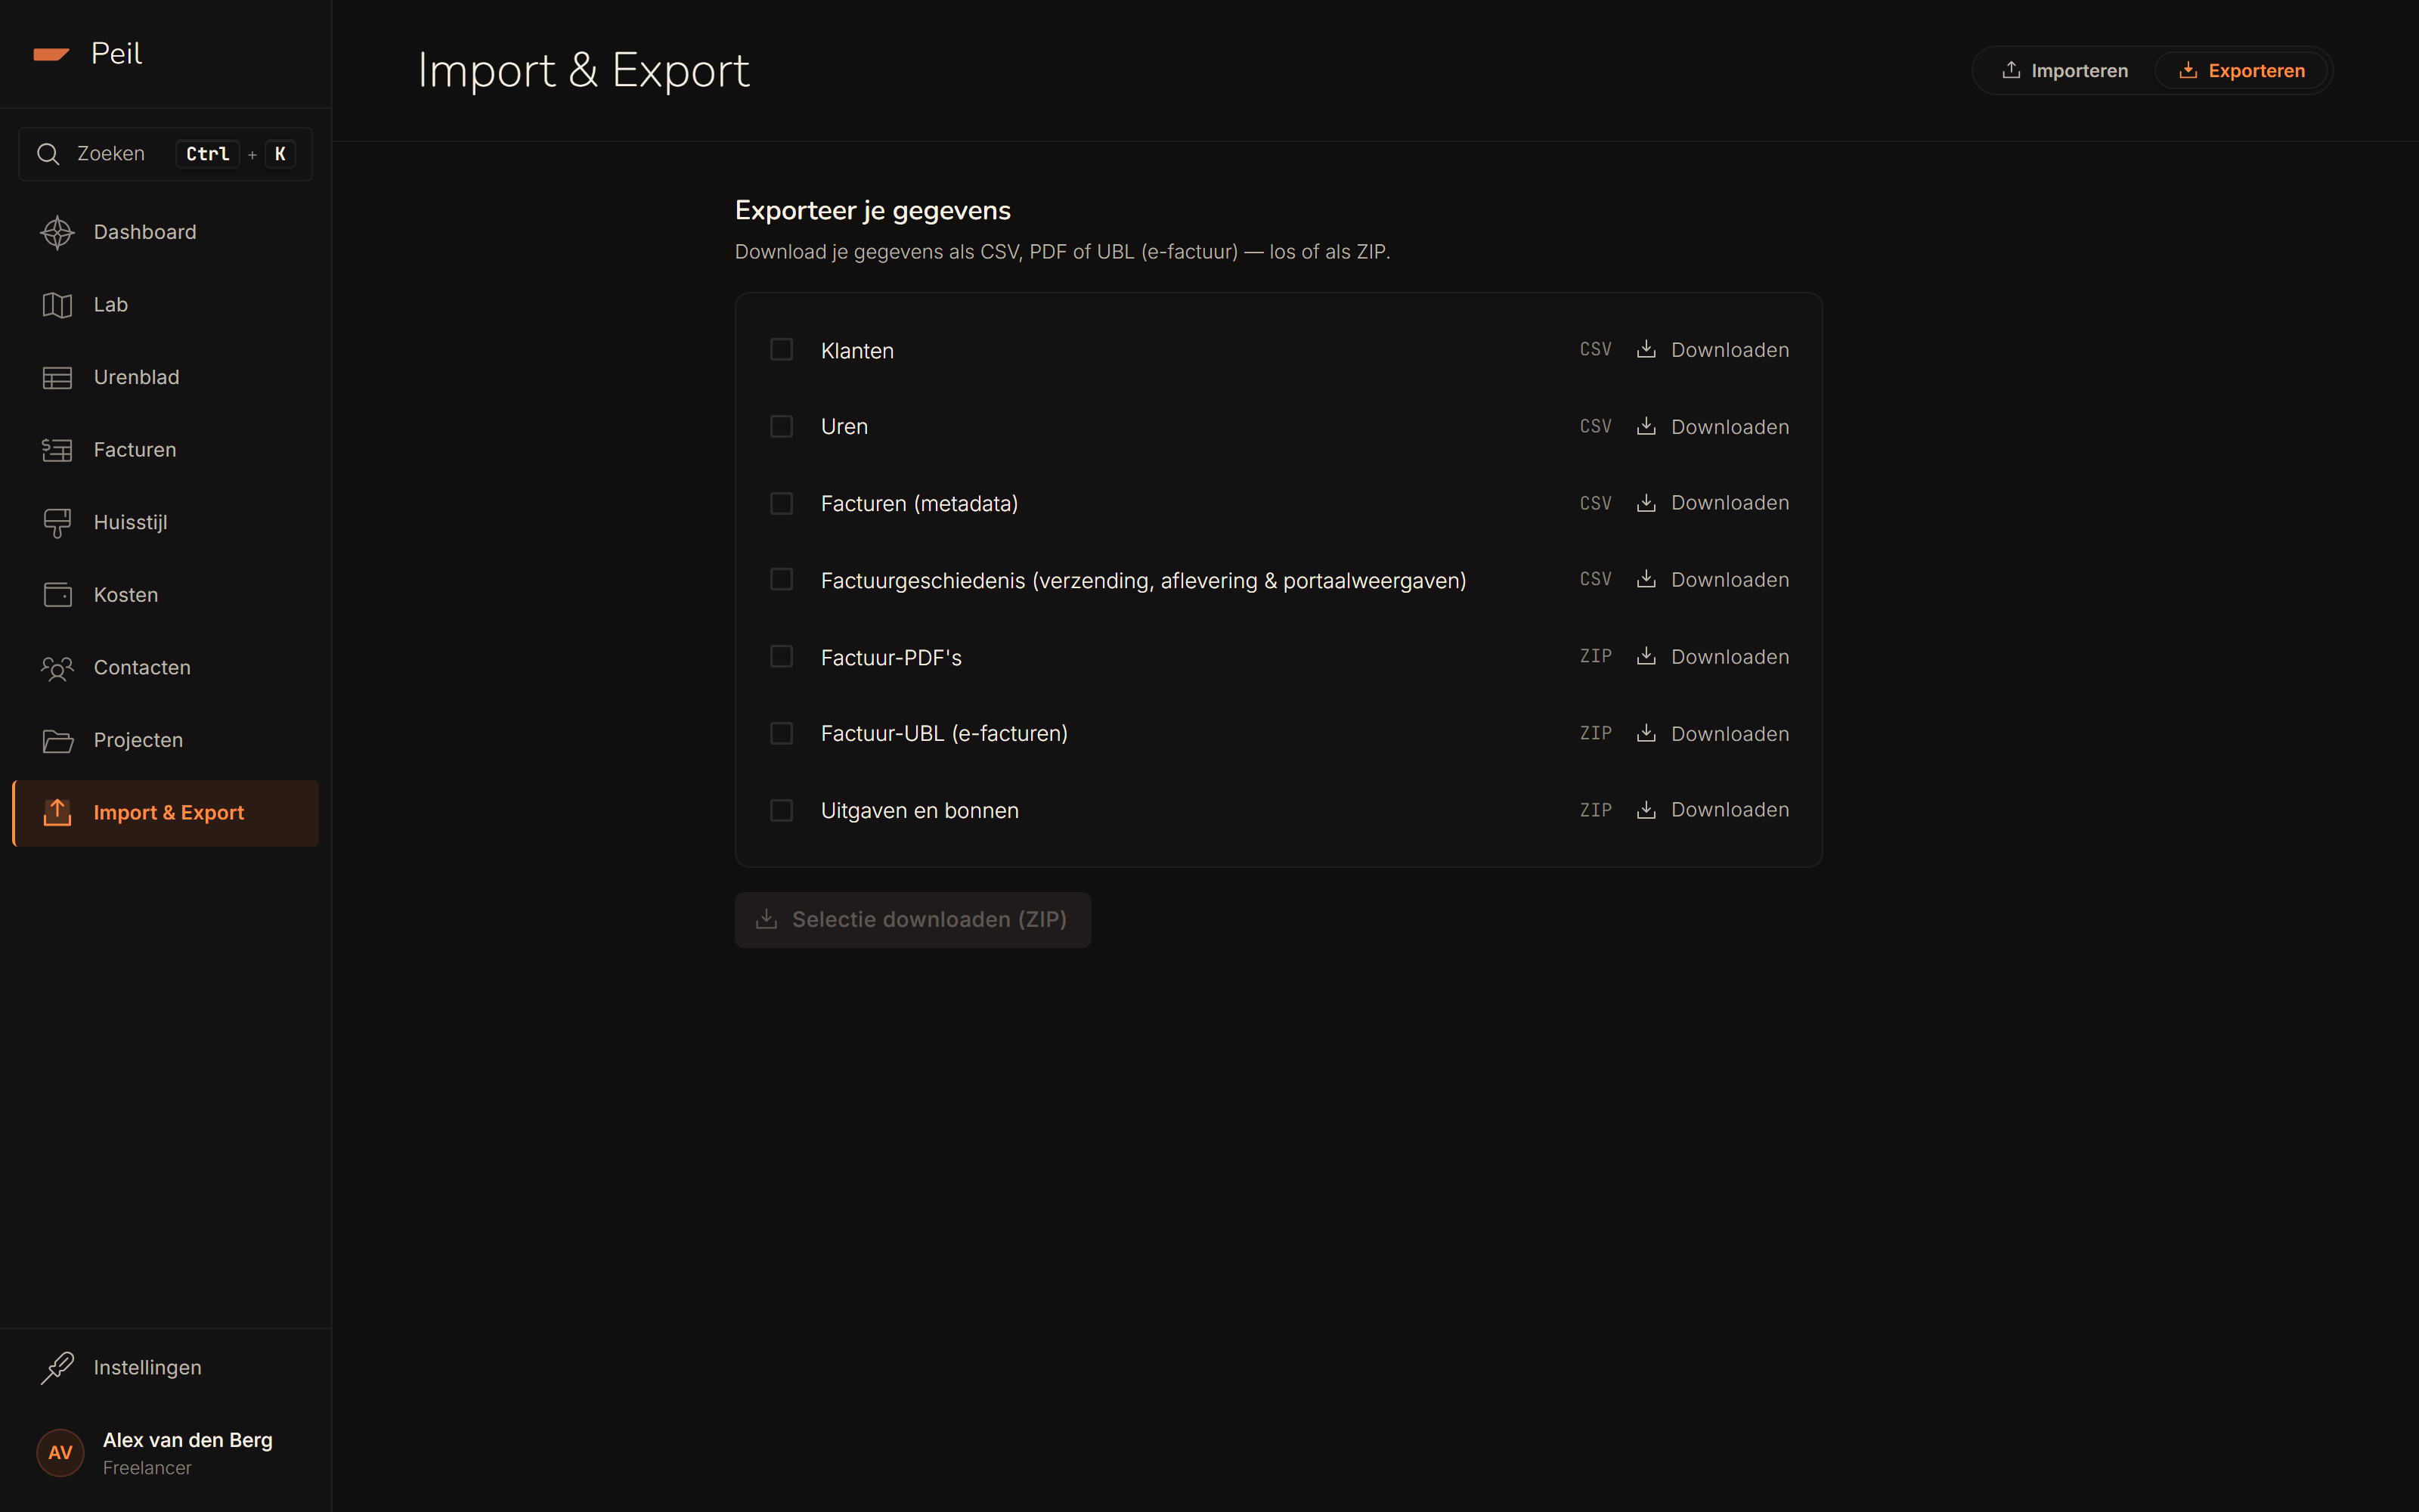Click the download icon in Exporteren tab

(x=2188, y=70)
